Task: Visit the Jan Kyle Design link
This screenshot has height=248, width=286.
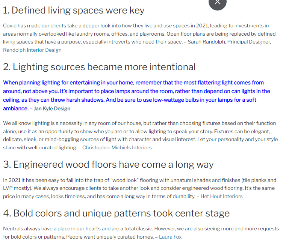Action: pyautogui.click(x=52, y=109)
